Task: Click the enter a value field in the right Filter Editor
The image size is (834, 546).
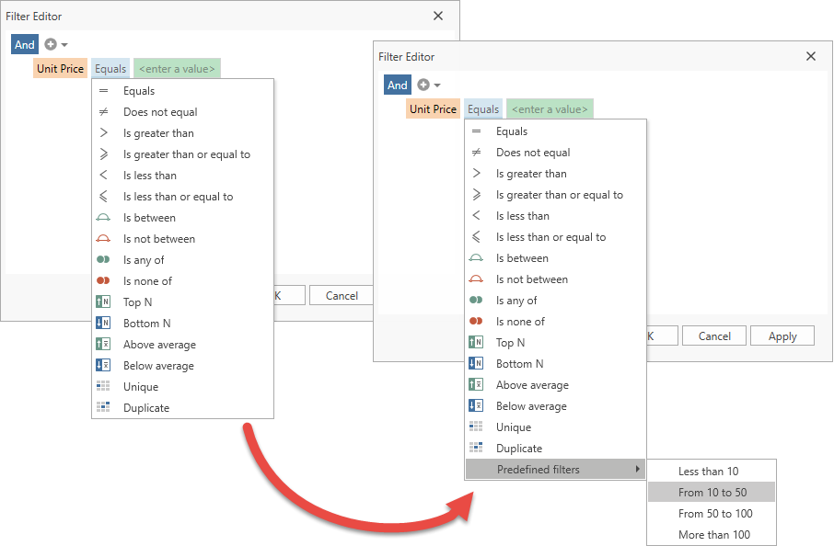Action: (550, 109)
